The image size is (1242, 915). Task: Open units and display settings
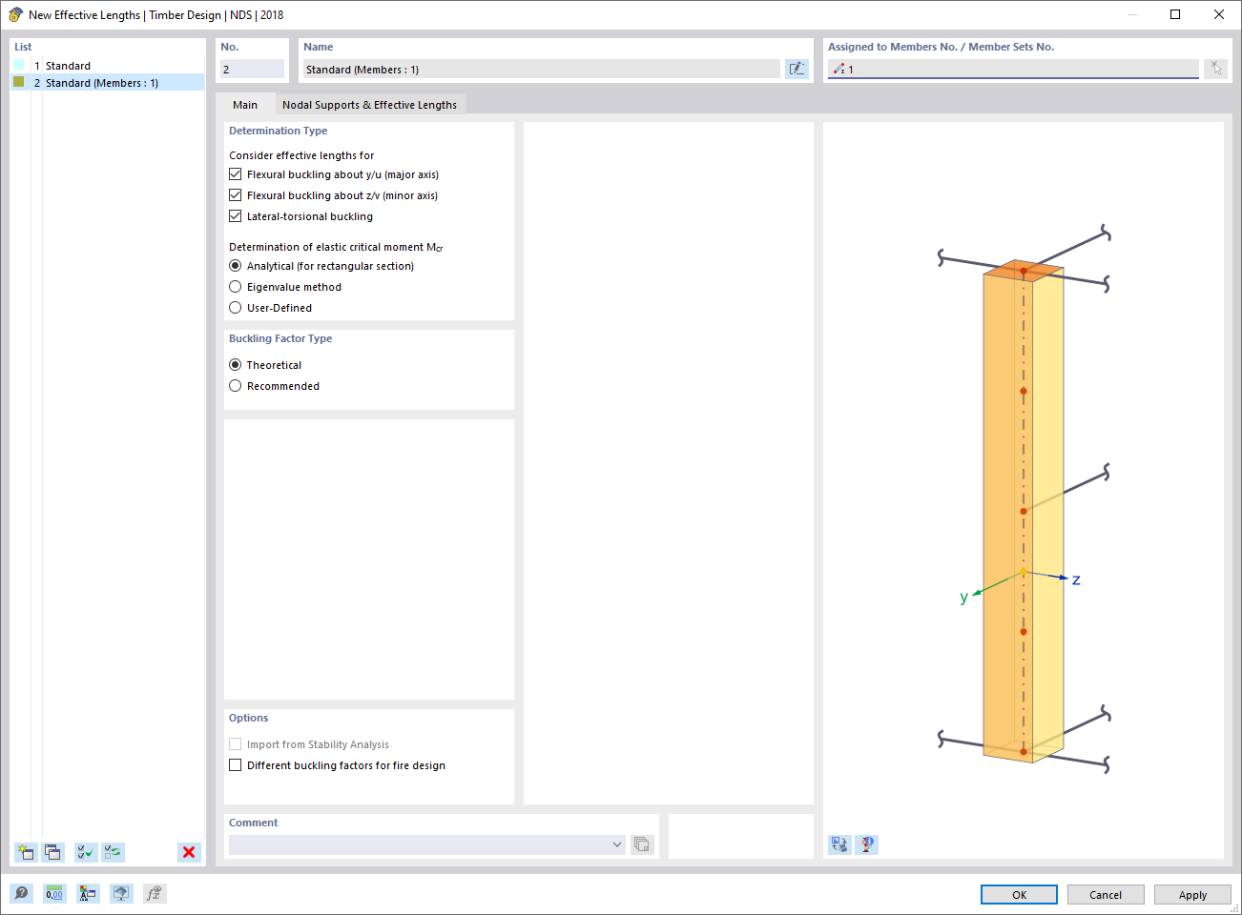pos(87,893)
